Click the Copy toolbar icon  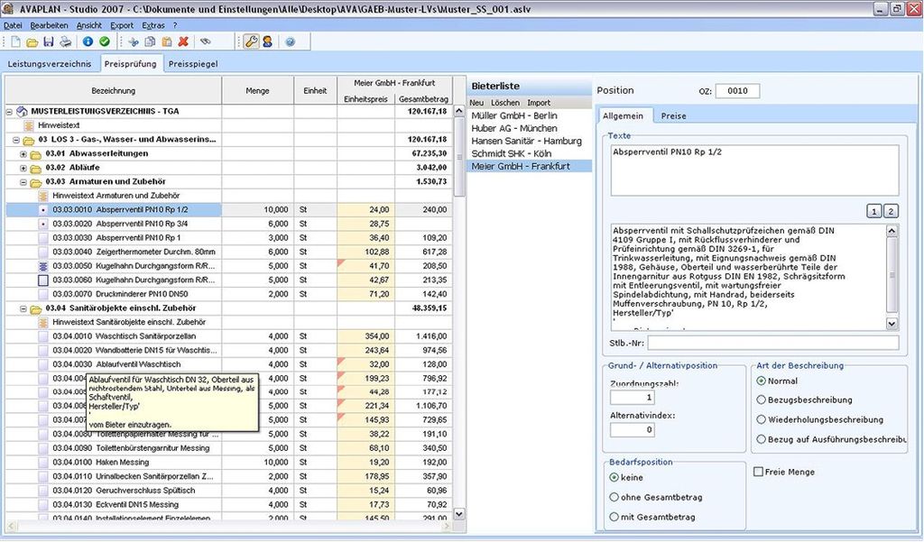click(x=151, y=41)
